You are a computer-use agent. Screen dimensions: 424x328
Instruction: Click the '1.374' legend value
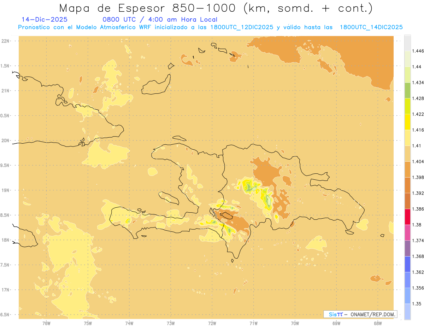pyautogui.click(x=418, y=241)
